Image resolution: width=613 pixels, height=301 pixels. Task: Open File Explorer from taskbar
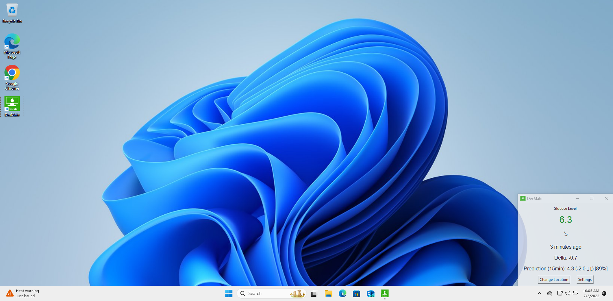click(329, 293)
